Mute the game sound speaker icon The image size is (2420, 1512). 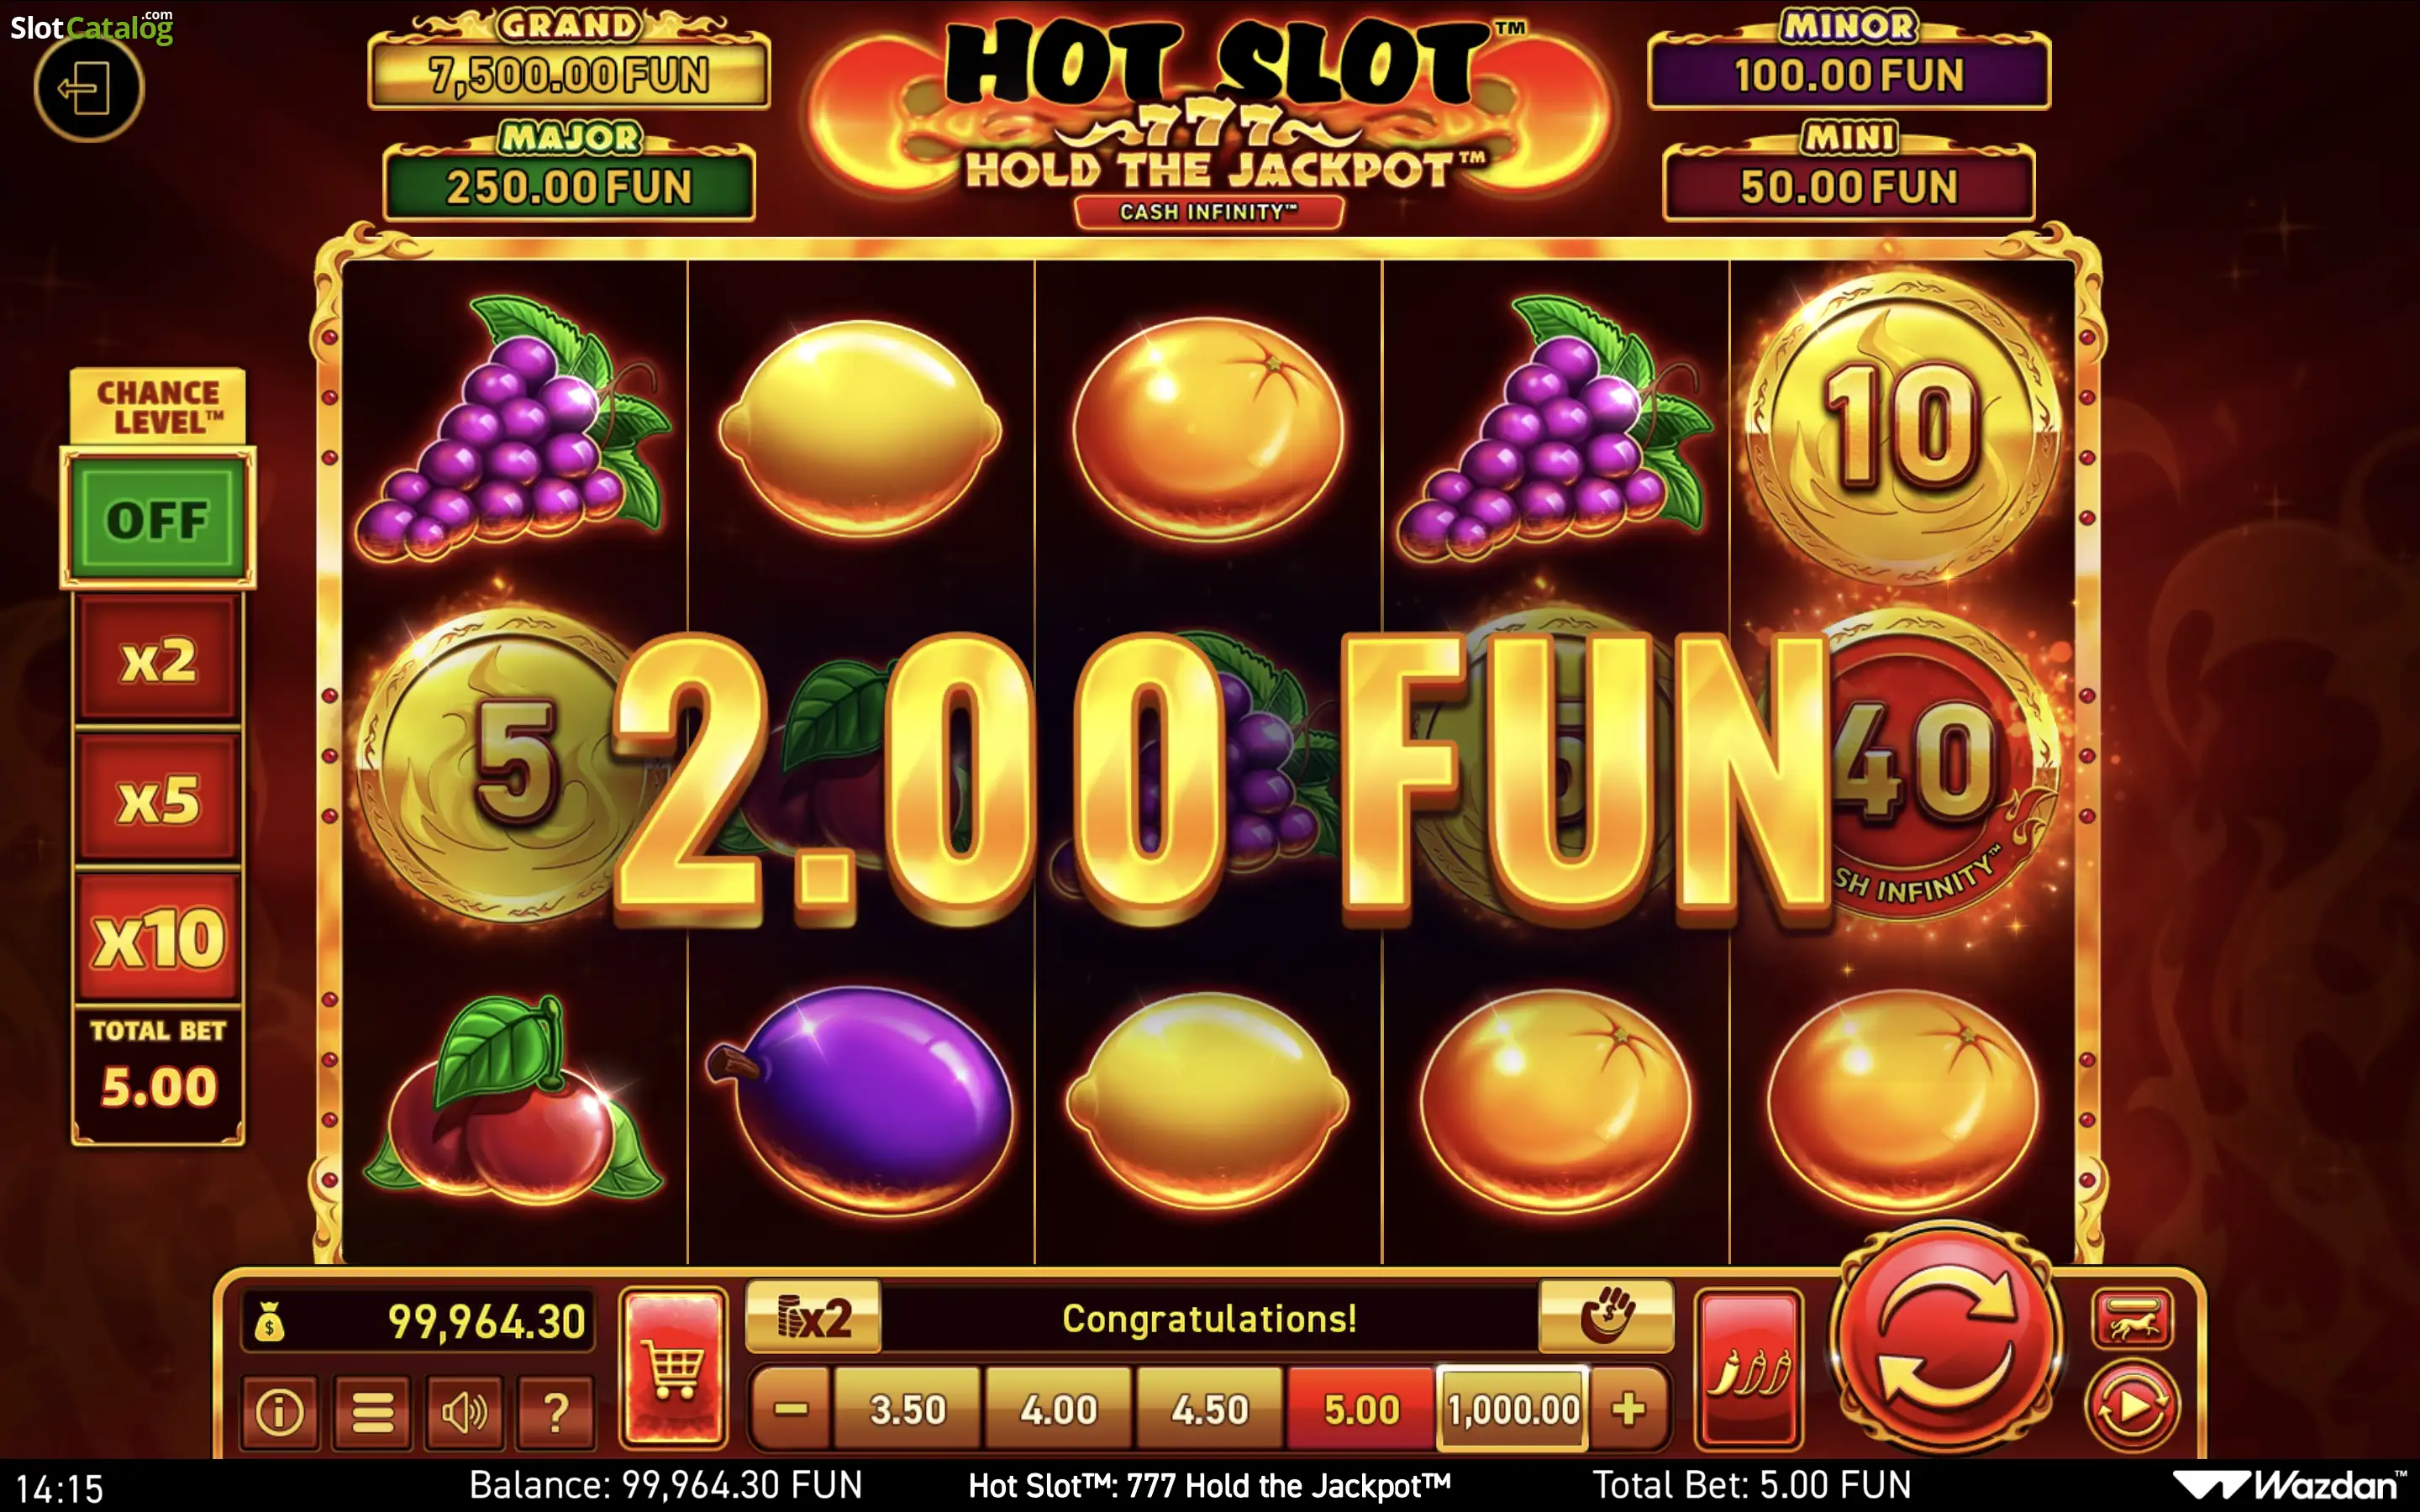click(x=464, y=1411)
